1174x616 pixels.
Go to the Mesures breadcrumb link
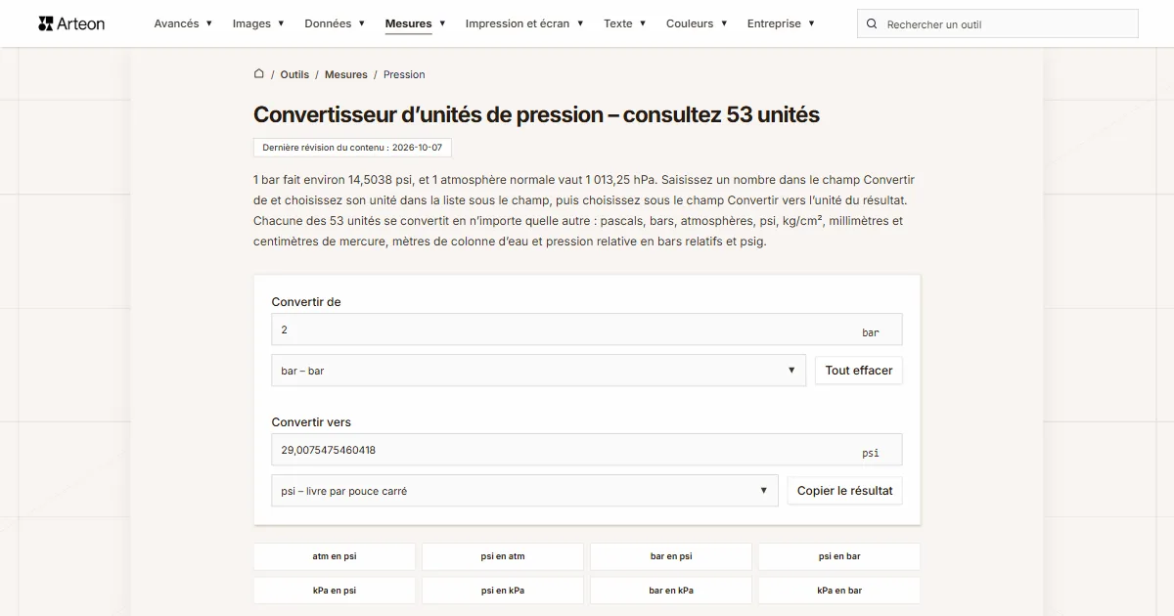pos(346,74)
